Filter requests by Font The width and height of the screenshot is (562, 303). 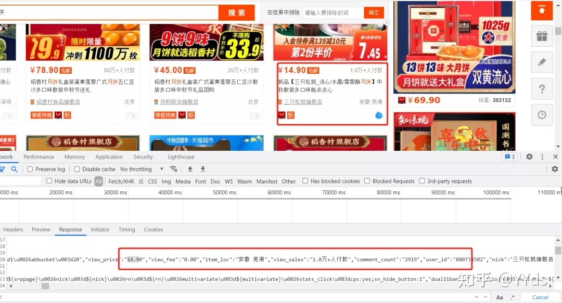[201, 181]
